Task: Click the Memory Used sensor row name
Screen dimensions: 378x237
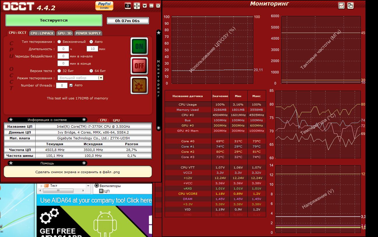Action: 188,110
